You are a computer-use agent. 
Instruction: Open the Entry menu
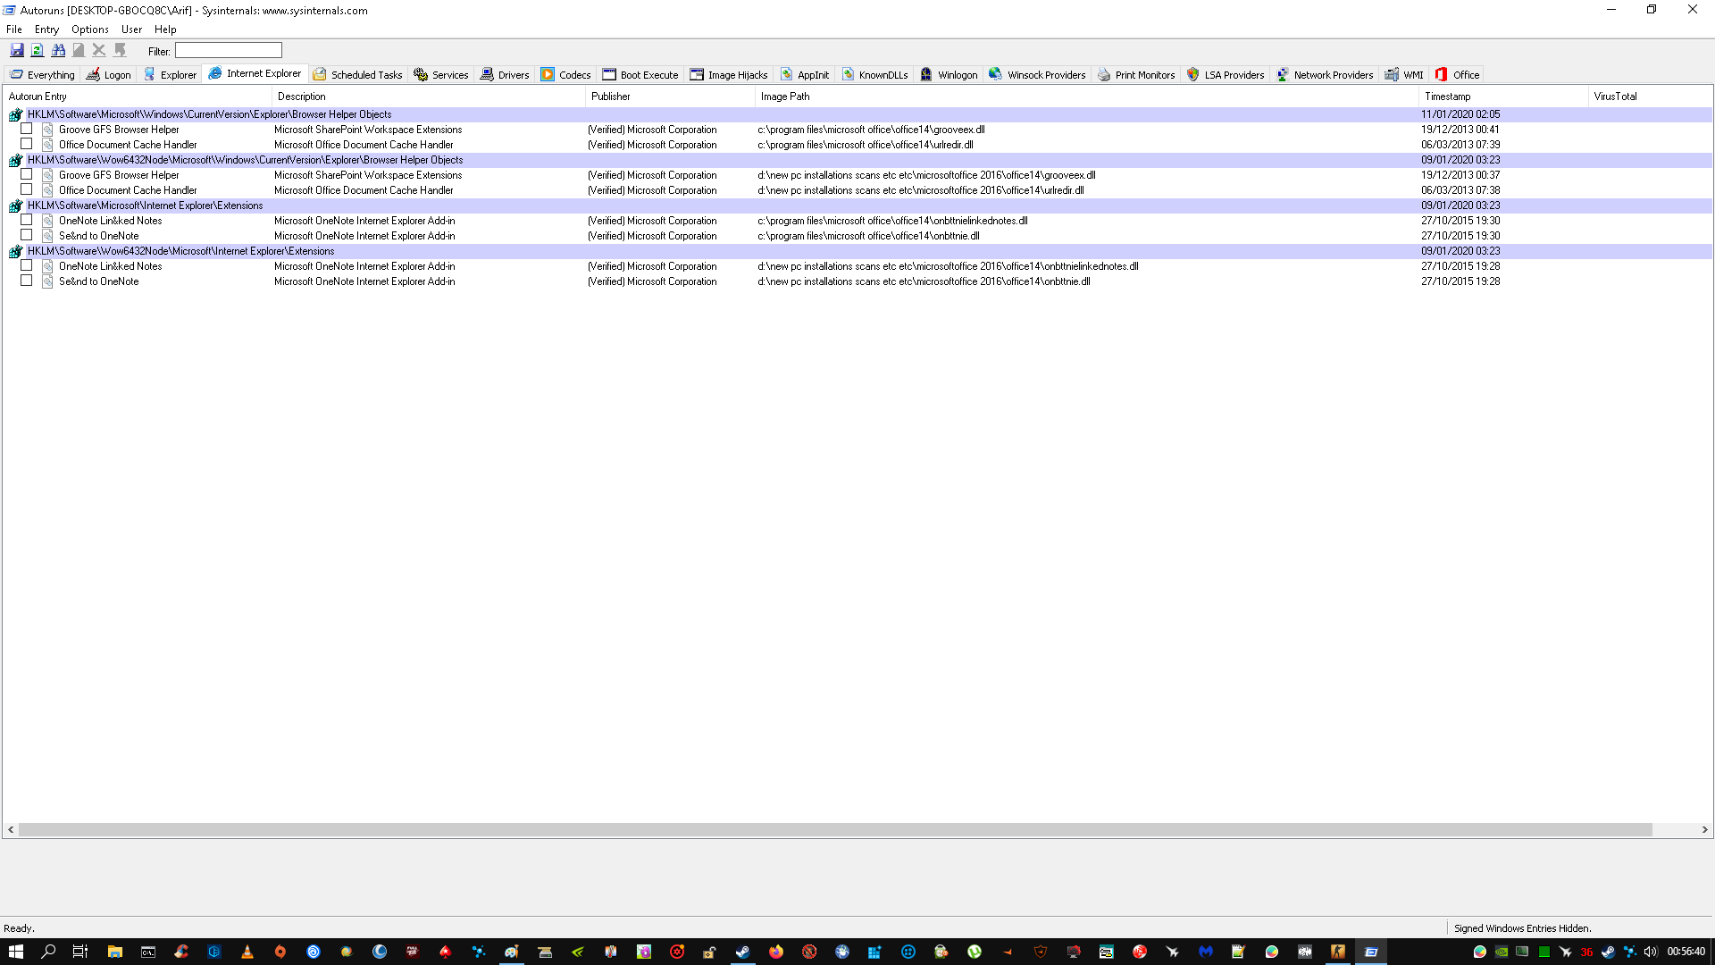[x=46, y=29]
